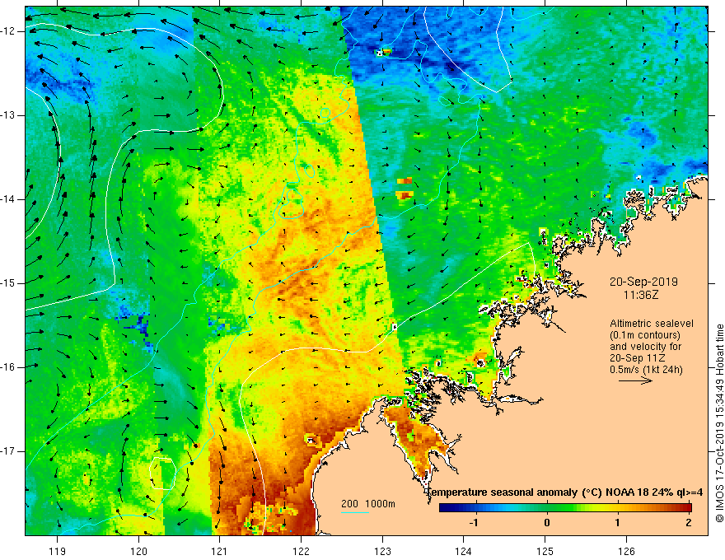Click the "2" color bar tick label
Image resolution: width=725 pixels, height=560 pixels.
coord(689,523)
